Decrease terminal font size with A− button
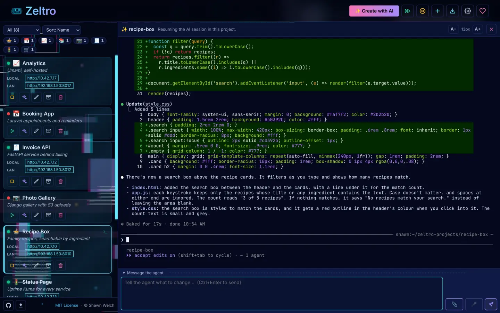 [x=453, y=29]
